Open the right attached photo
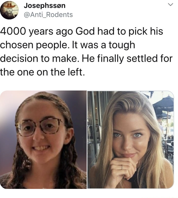This screenshot has width=178, height=198. 131,140
